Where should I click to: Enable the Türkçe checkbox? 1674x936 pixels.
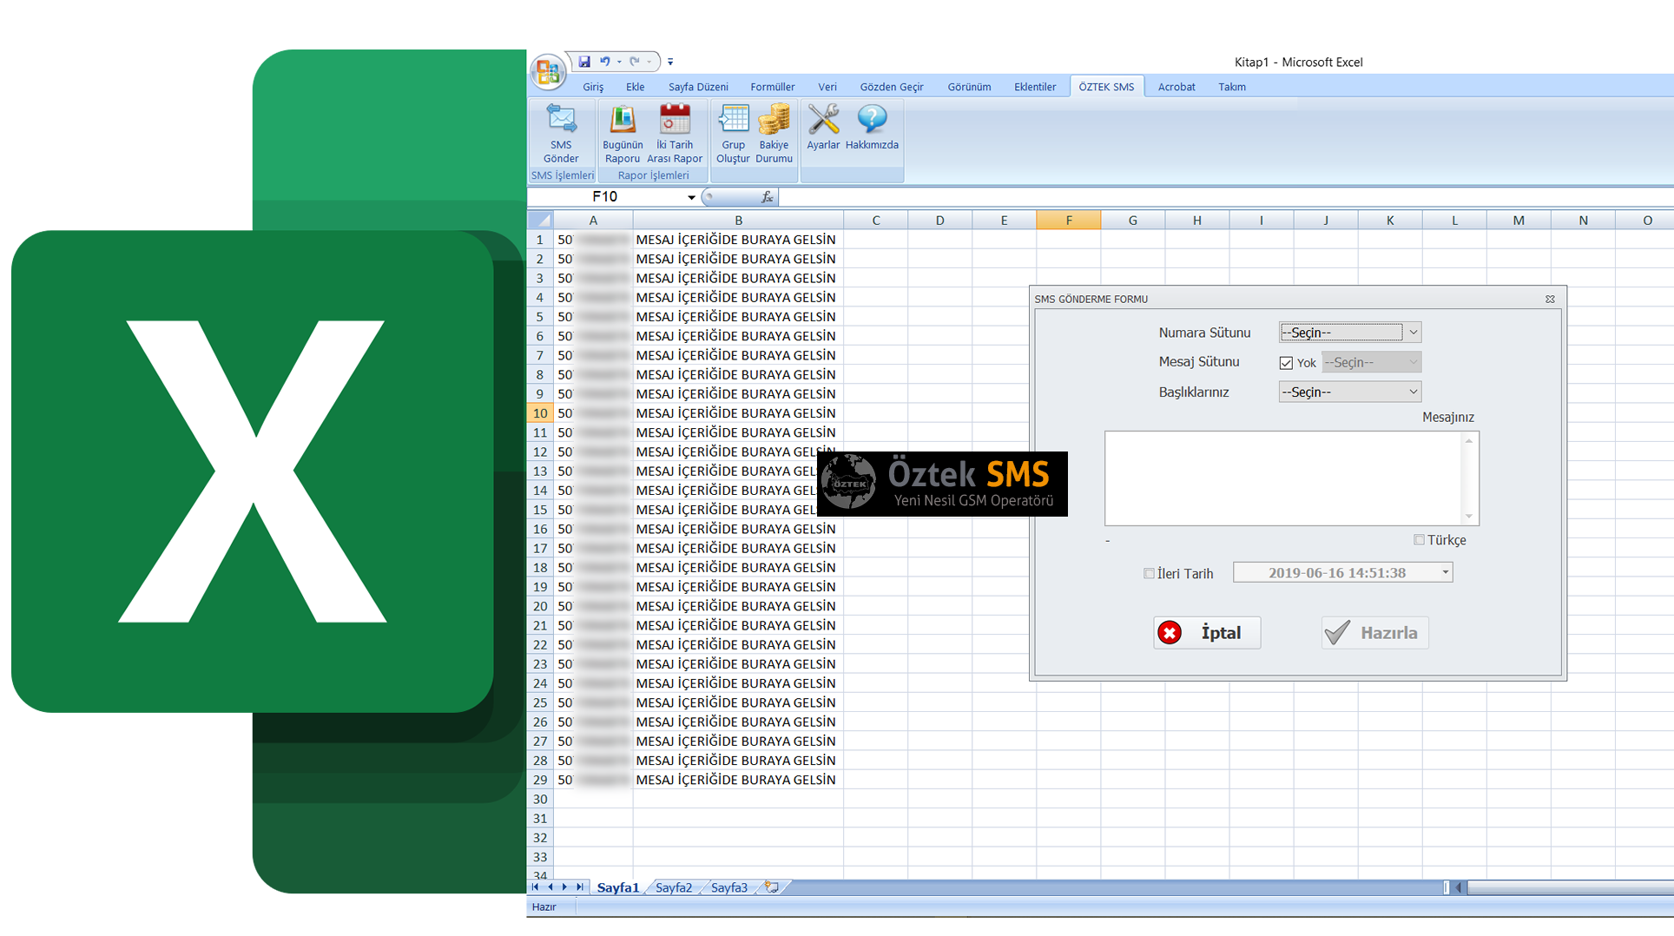(1419, 540)
